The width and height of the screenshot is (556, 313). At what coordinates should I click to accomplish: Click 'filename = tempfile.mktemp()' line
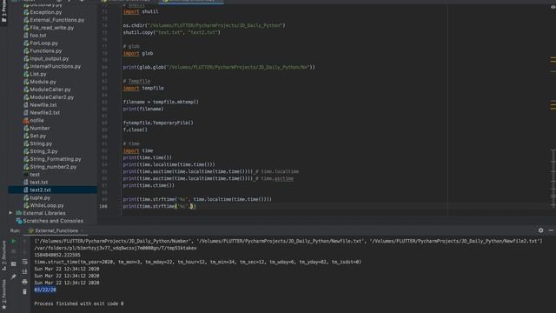point(161,102)
